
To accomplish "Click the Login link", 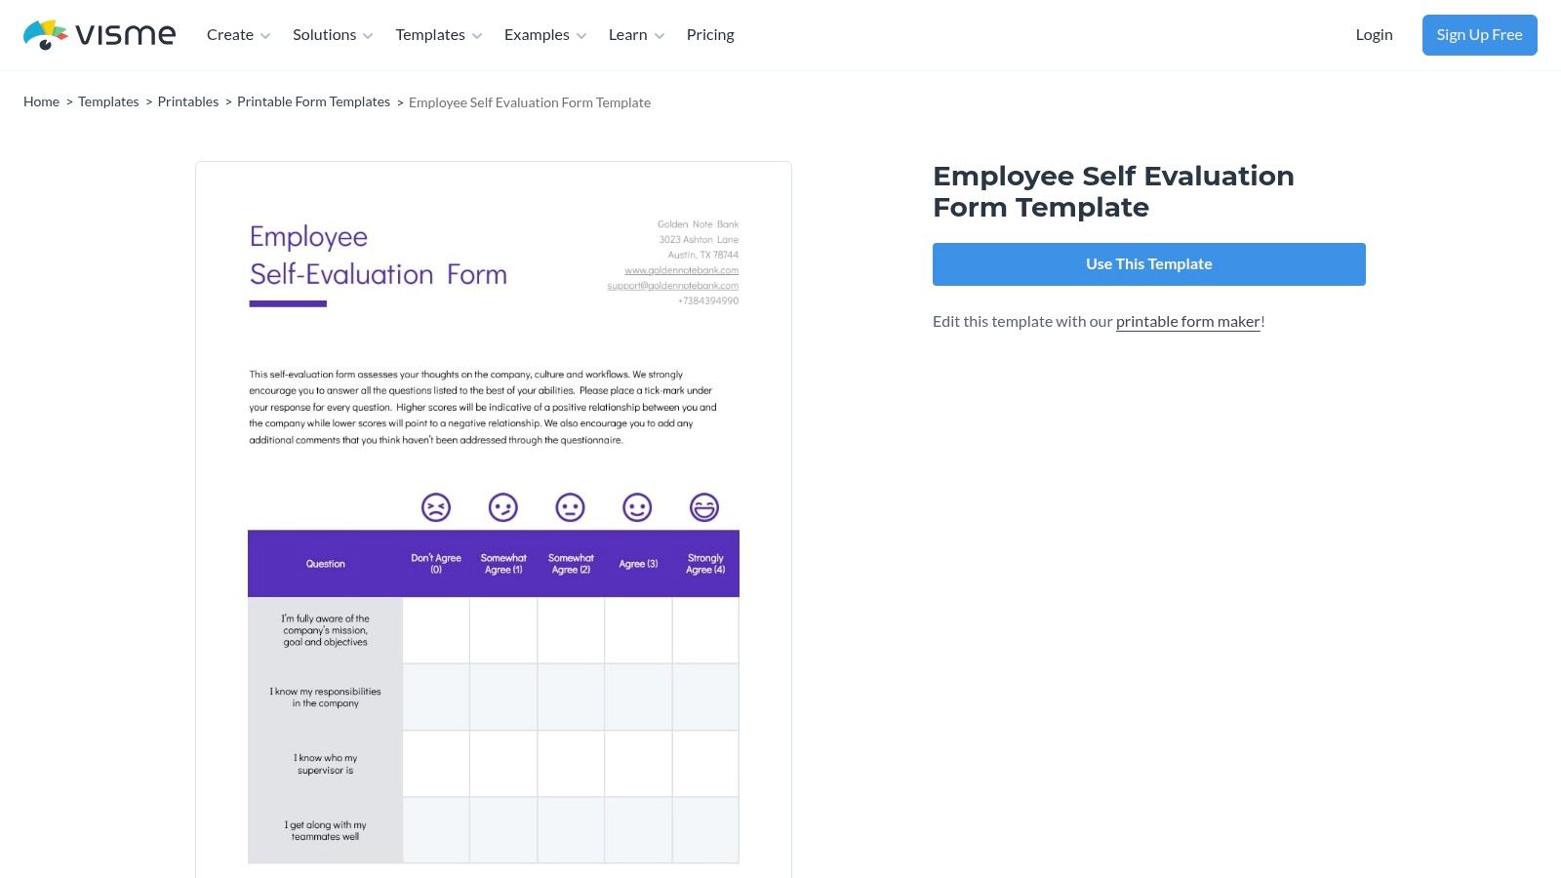I will 1374,35.
